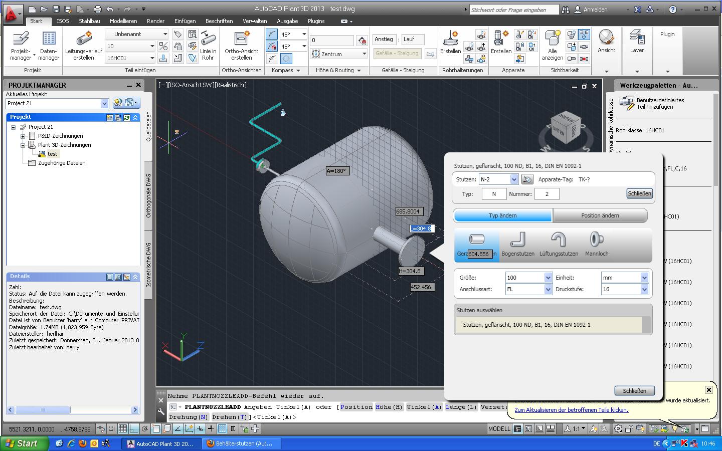
Task: Toggle the highlighted Sichtbarkeit pipe visibility button
Action: [584, 34]
